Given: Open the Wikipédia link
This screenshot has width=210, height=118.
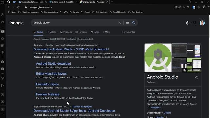Looking at the screenshot, I should coord(156,108).
